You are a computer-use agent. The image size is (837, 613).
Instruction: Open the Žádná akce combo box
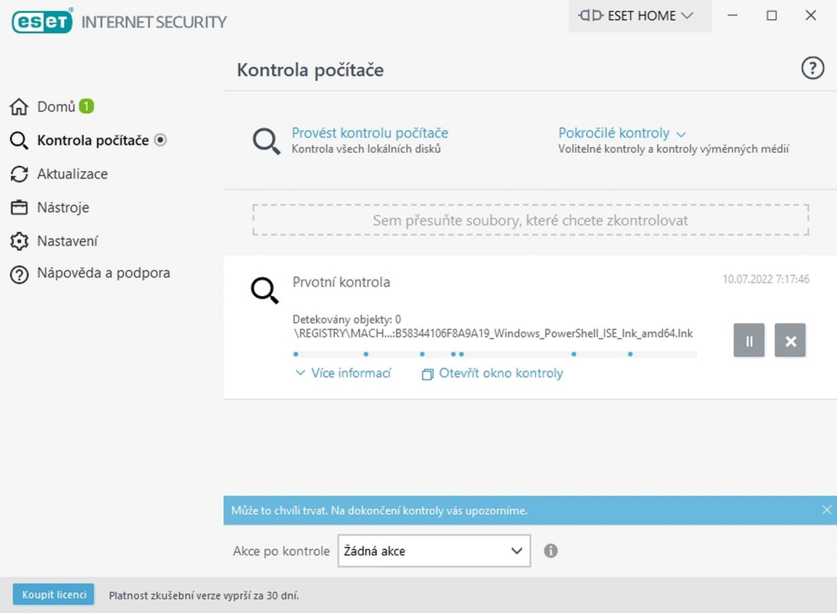point(434,551)
